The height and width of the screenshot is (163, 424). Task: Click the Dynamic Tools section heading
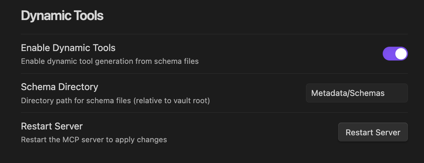coord(62,16)
